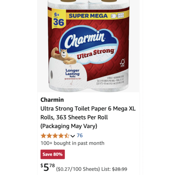The height and width of the screenshot is (175, 175).
Task: Expand the rating breakdown chevron
Action: 73,136
